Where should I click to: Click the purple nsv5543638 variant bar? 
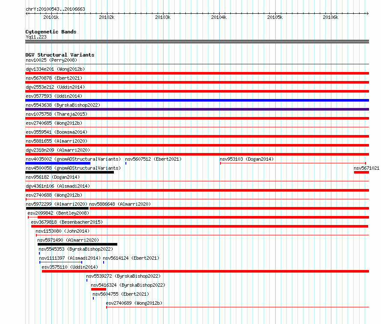coord(197,109)
